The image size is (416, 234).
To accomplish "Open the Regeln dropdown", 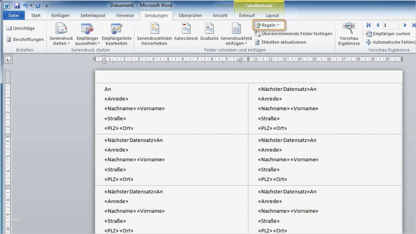I will coord(269,25).
